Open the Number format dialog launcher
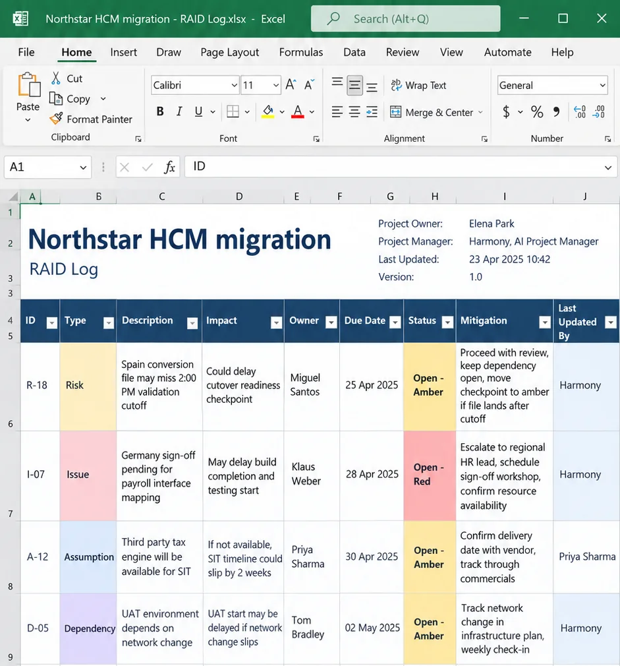This screenshot has height=666, width=620. pos(607,139)
